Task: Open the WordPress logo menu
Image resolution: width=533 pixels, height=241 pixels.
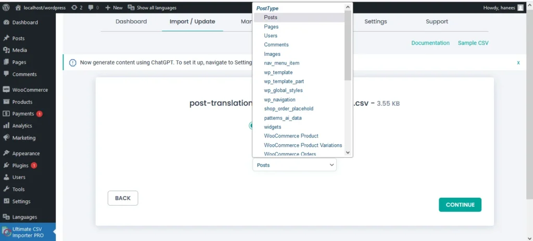Action: [x=6, y=7]
